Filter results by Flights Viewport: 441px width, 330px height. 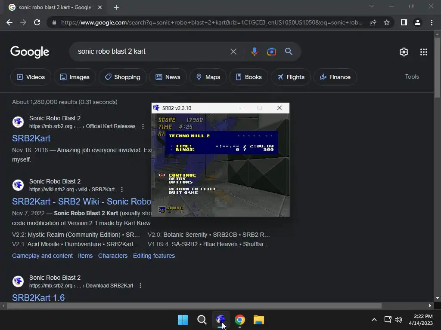[x=291, y=77]
